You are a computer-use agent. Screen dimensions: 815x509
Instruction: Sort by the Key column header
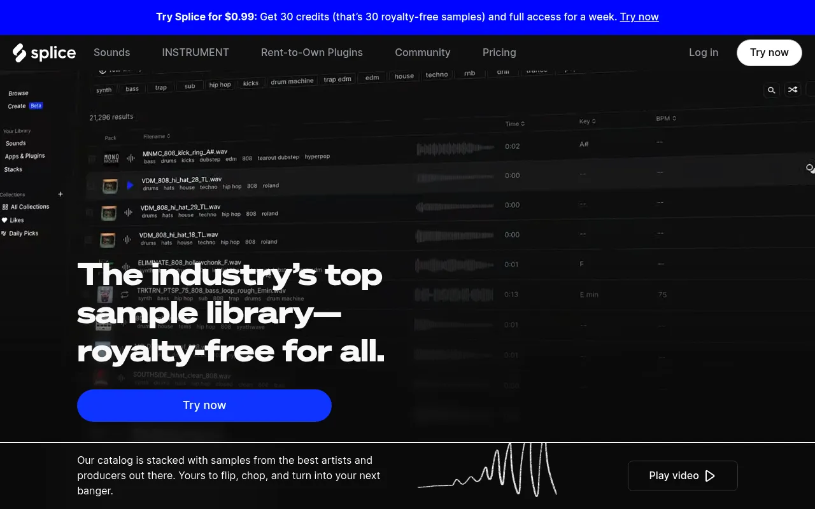[x=588, y=121]
